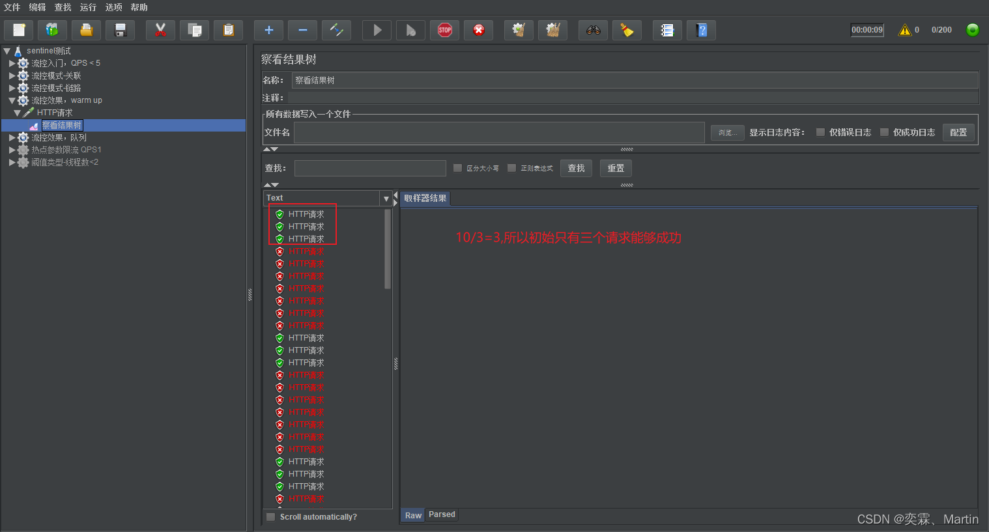Viewport: 989px width, 532px height.
Task: Tick the 仅成功日志 checkbox
Action: pos(884,132)
